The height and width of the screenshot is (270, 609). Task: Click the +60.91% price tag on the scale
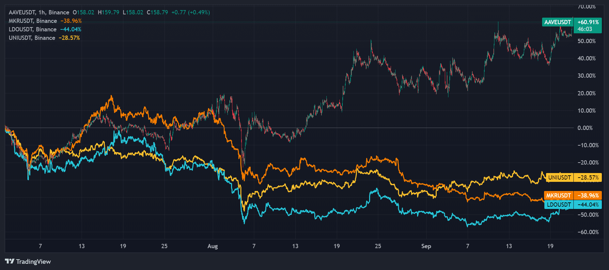coord(588,22)
